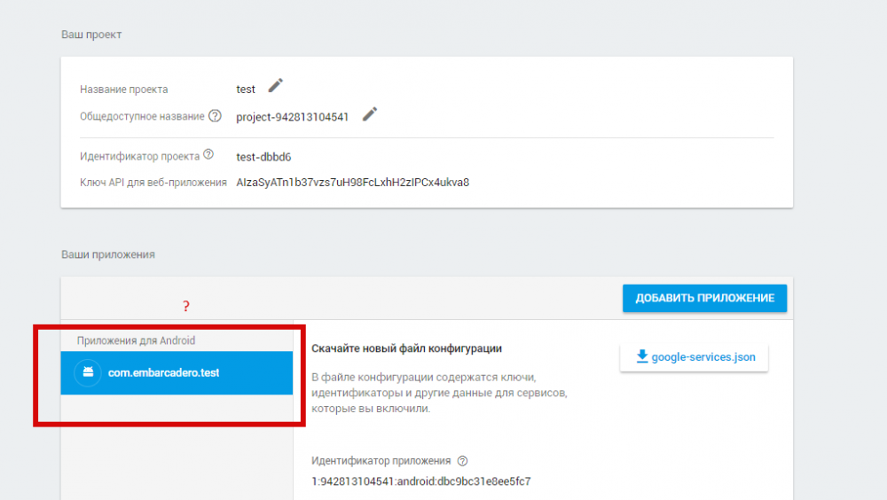Click Ваш проект section heading
Image resolution: width=887 pixels, height=500 pixels.
(x=91, y=35)
